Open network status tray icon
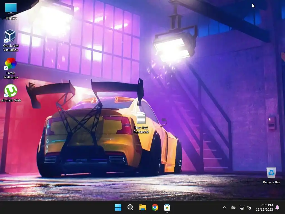Viewport: 285px width, 214px height. point(242,207)
